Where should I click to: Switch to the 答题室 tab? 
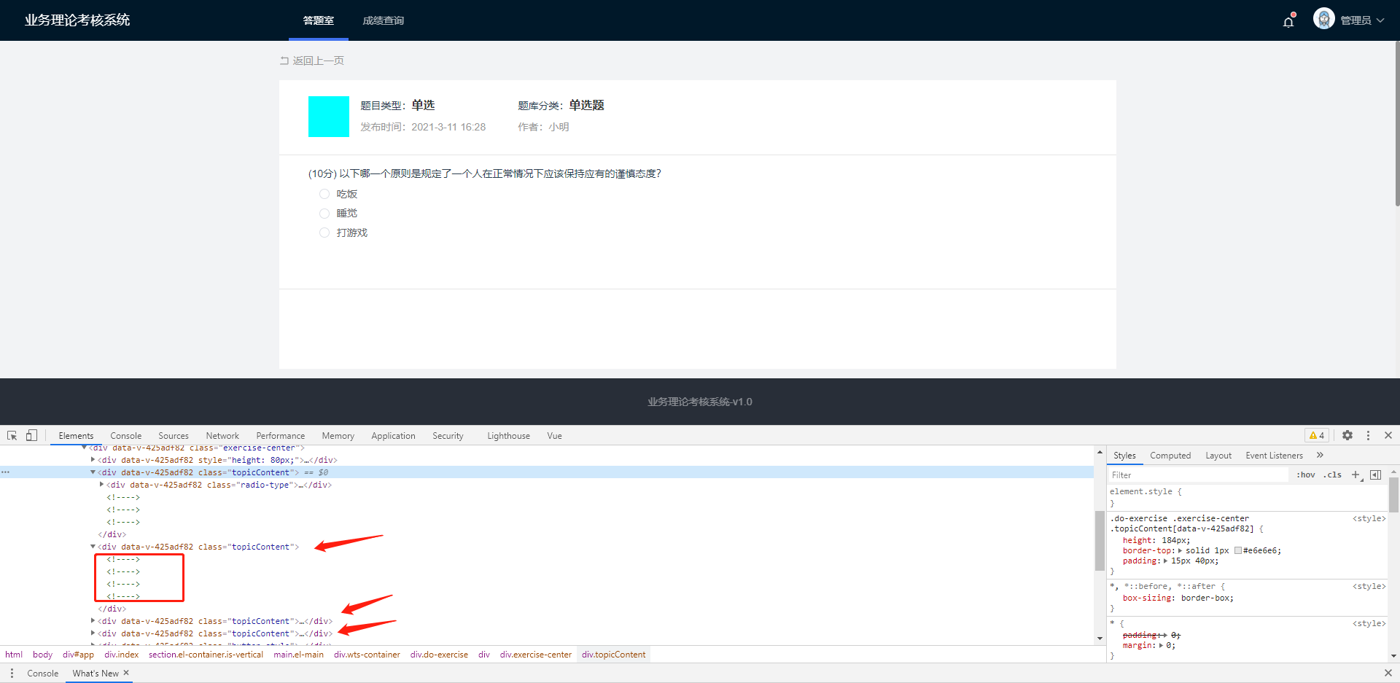click(x=319, y=20)
